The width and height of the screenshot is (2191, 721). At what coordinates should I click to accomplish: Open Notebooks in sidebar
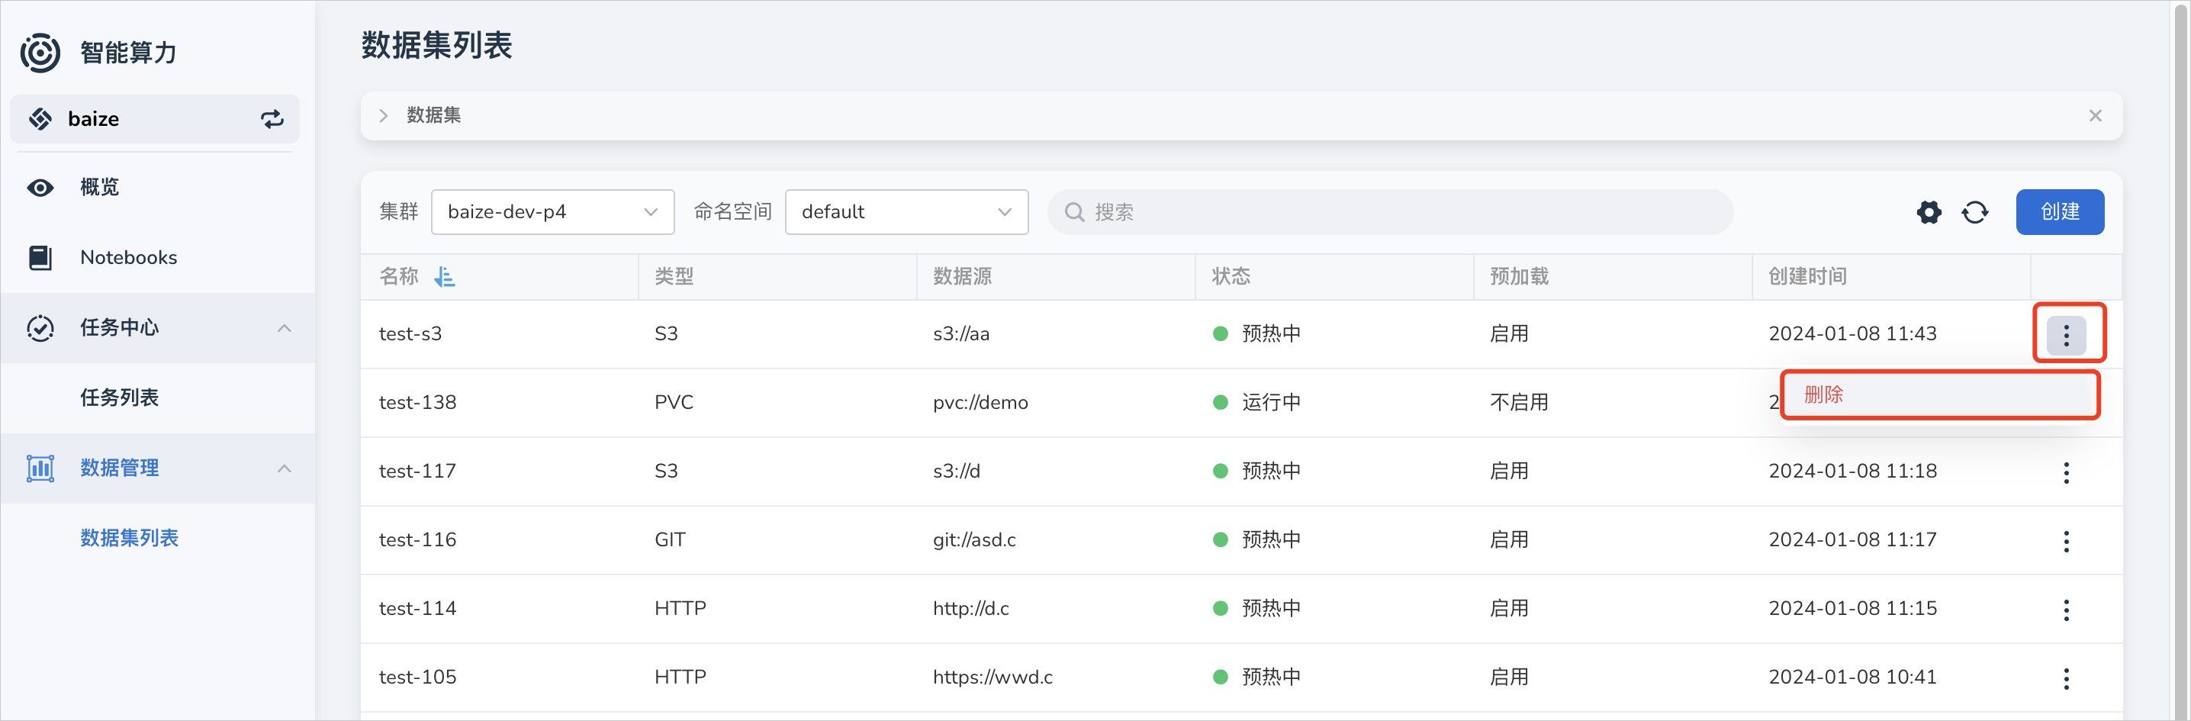click(x=128, y=258)
